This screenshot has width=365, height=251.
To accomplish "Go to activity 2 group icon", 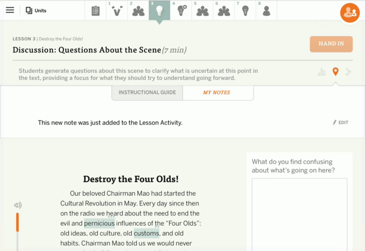I will pyautogui.click(x=138, y=11).
